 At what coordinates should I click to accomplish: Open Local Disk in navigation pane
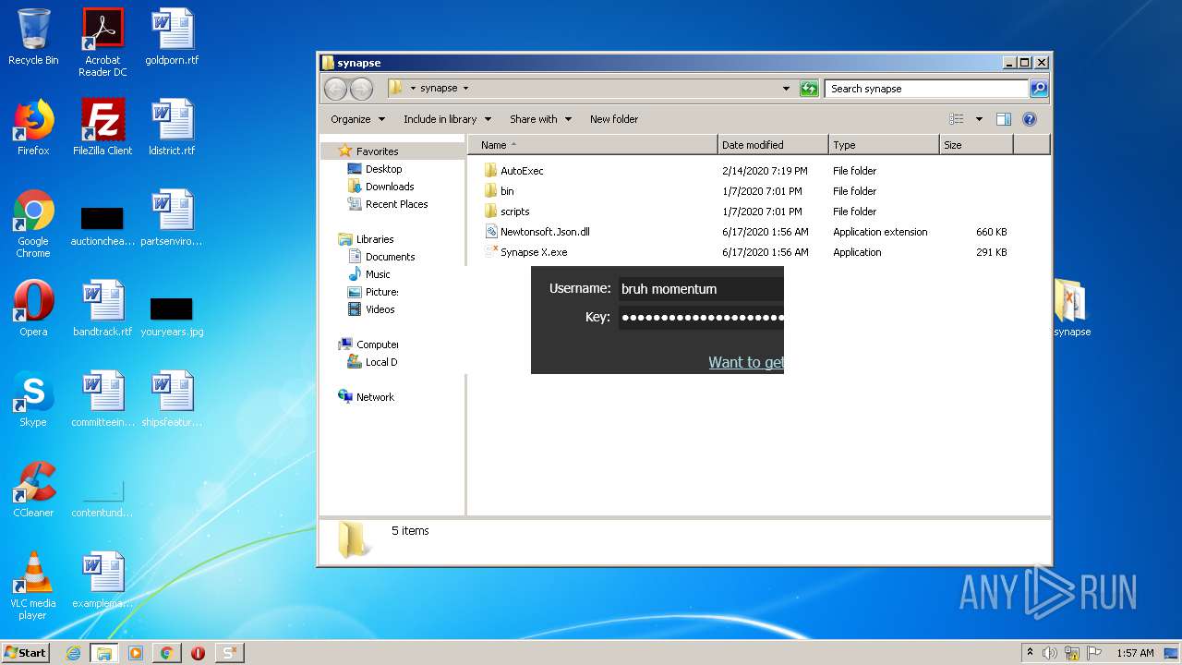coord(371,362)
